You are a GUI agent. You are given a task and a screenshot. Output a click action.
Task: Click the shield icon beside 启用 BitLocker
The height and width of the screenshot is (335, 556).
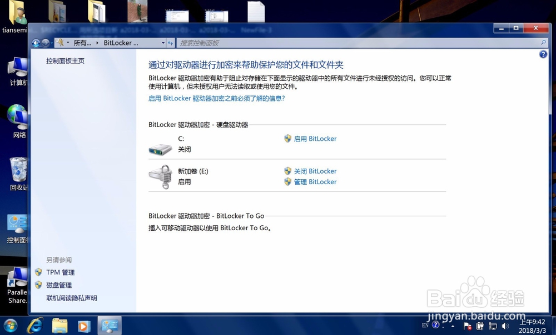click(287, 138)
